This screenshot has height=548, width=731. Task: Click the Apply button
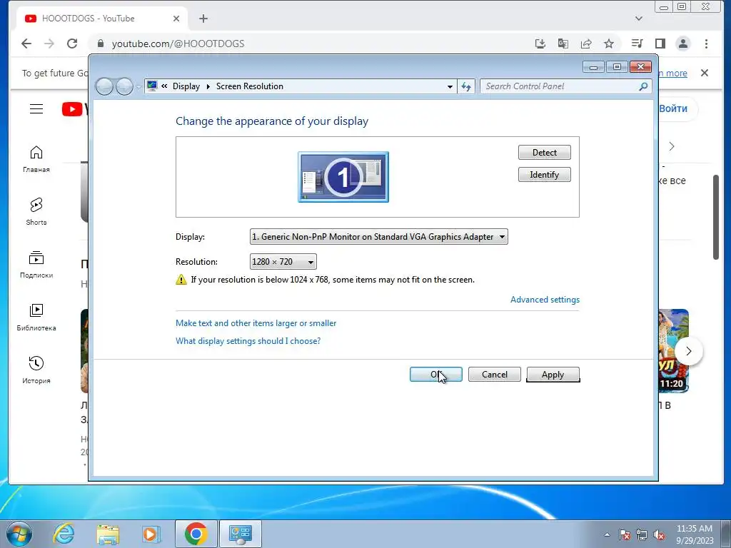click(x=553, y=375)
